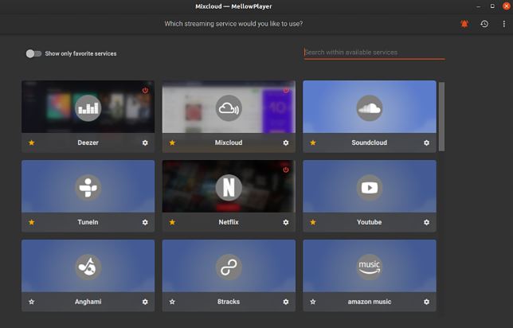Unfavorite Deezer with its star

[31, 143]
